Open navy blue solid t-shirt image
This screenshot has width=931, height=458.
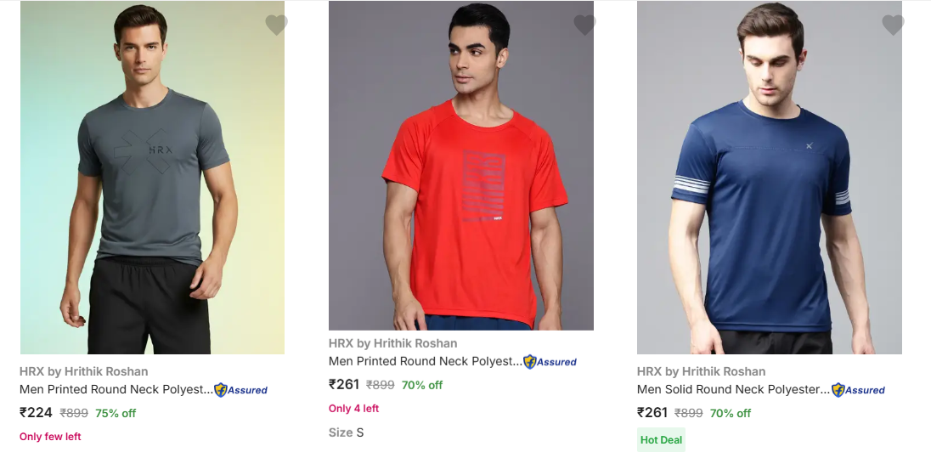769,178
